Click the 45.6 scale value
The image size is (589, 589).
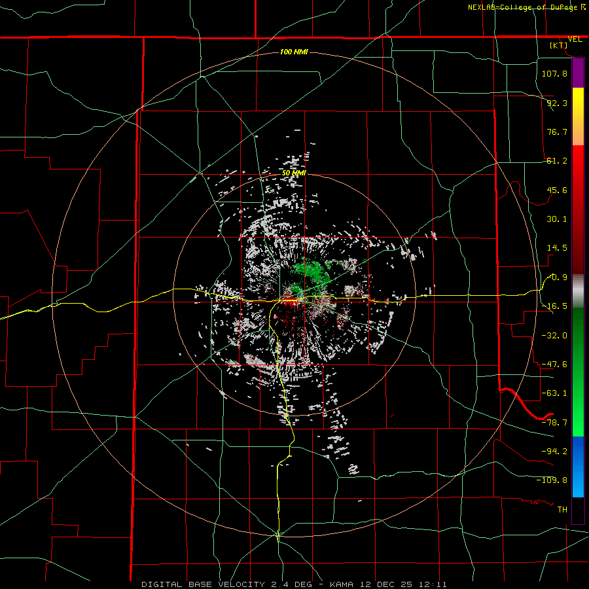click(557, 190)
